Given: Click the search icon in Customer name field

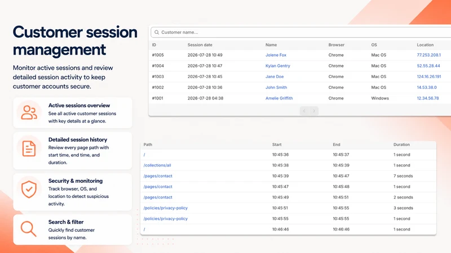Looking at the screenshot, I should (x=157, y=33).
